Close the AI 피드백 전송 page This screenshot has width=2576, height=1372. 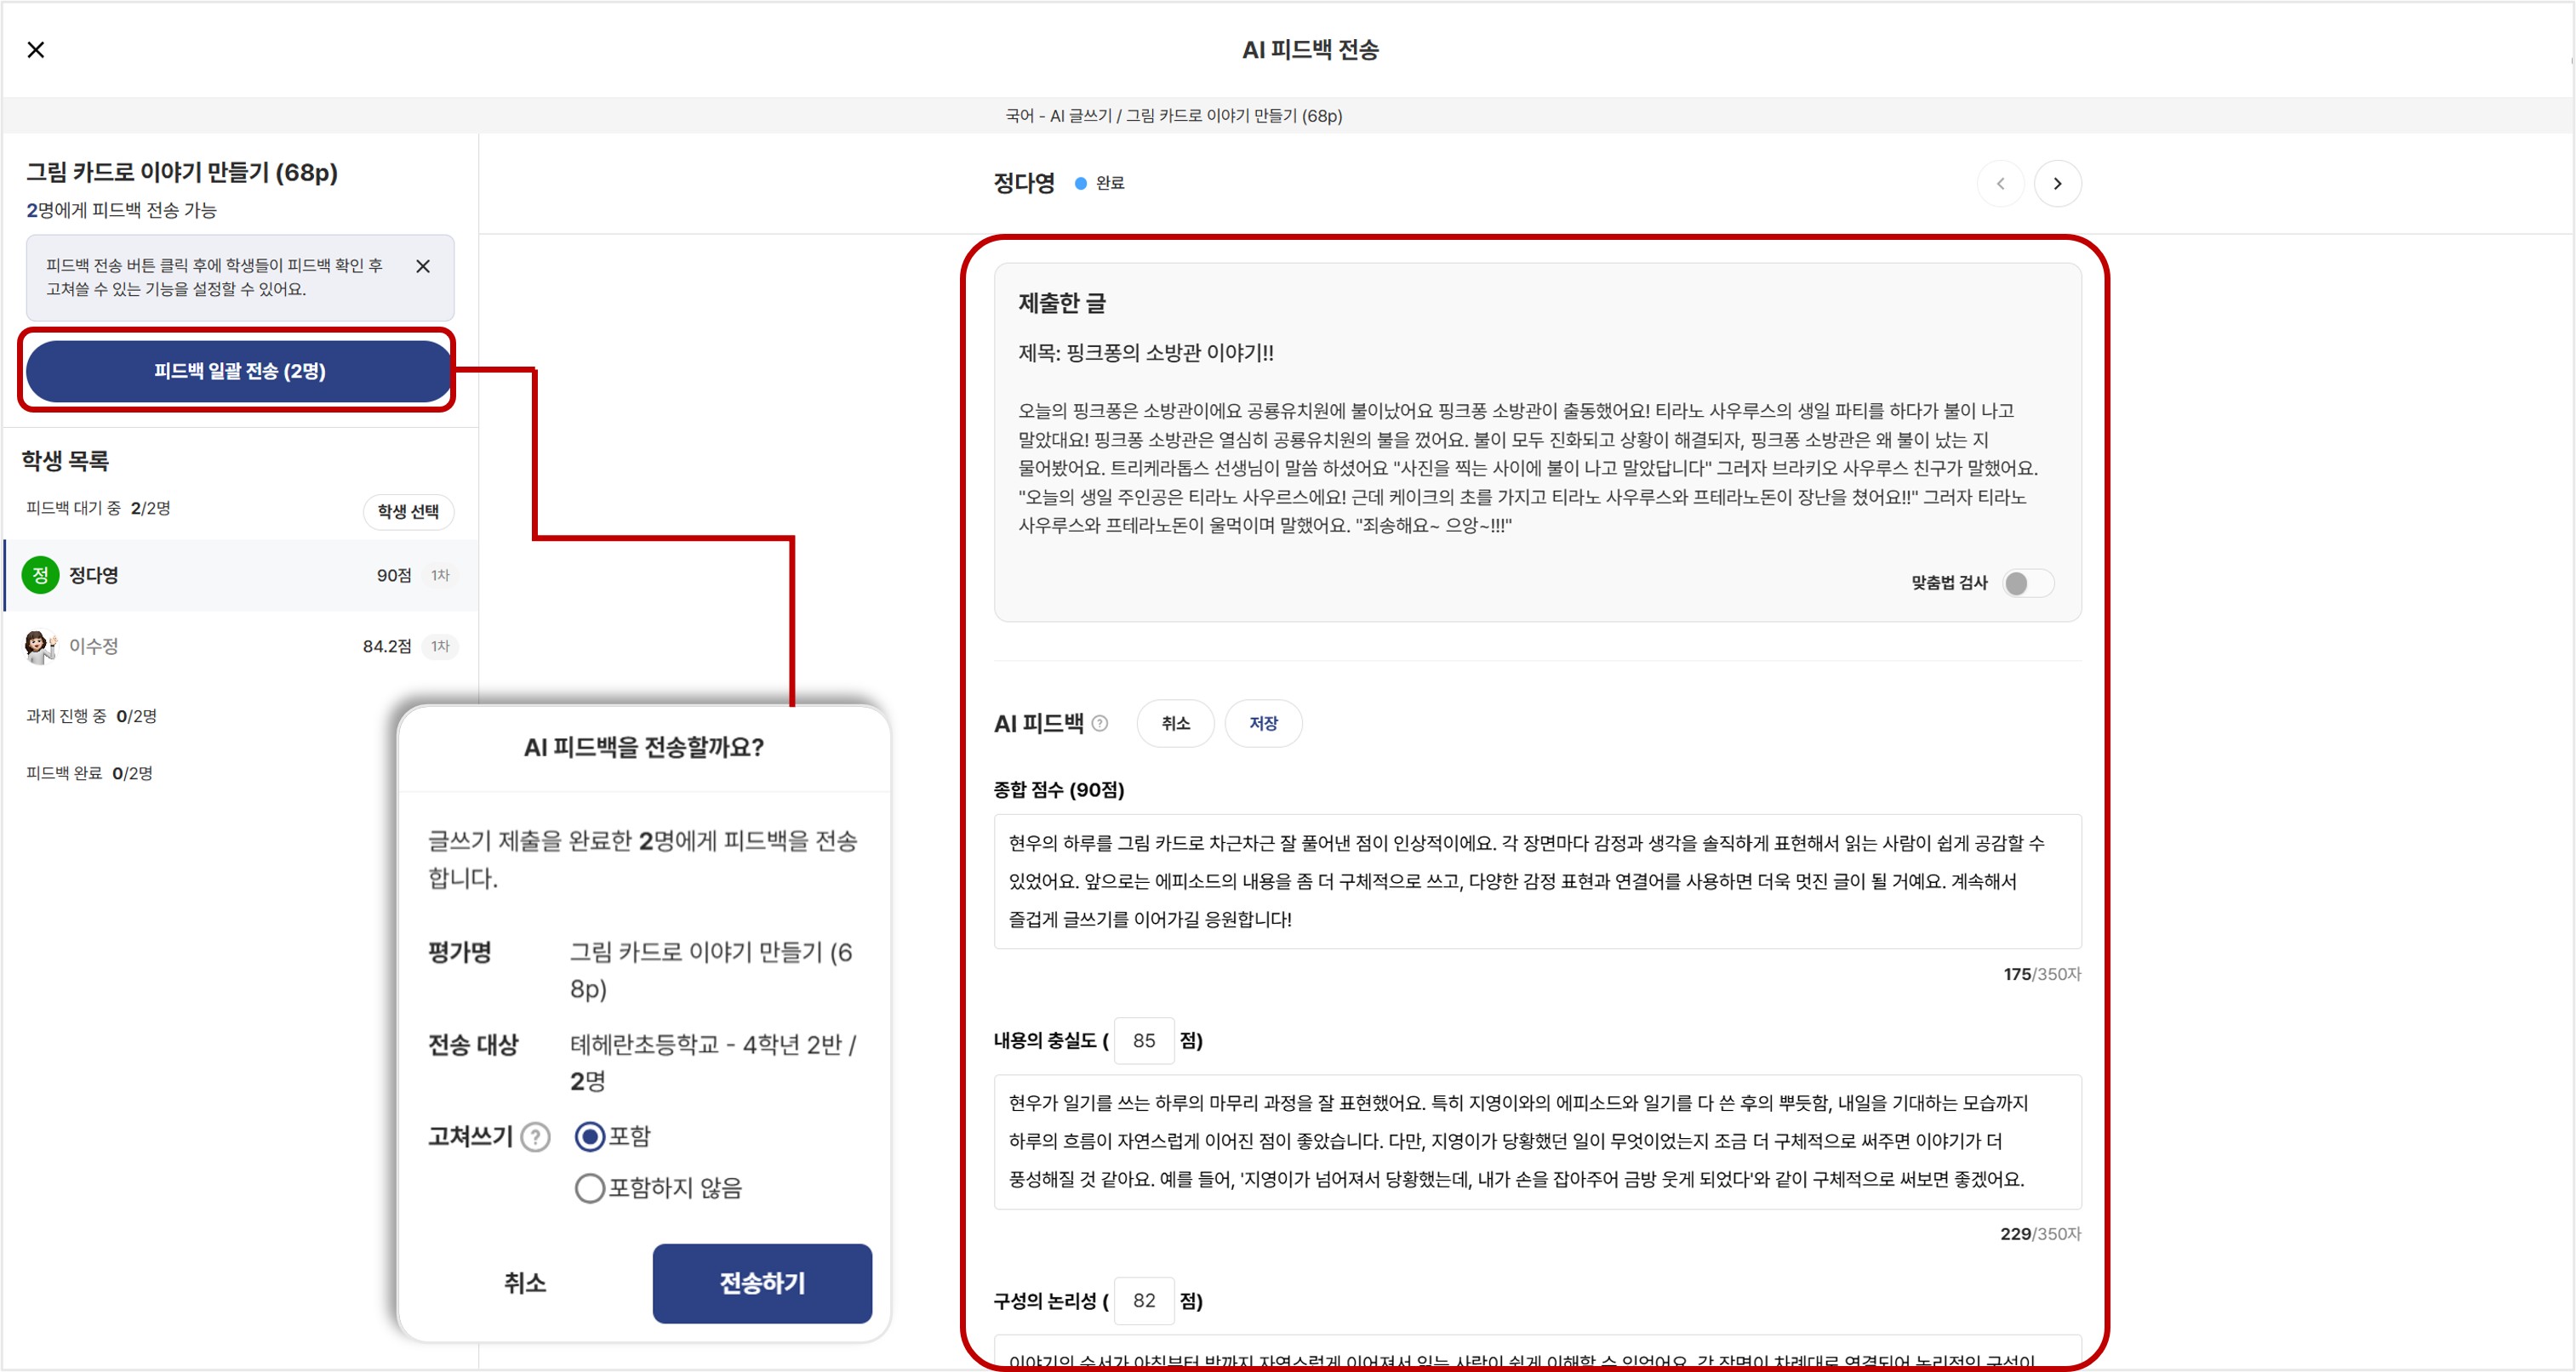[36, 50]
